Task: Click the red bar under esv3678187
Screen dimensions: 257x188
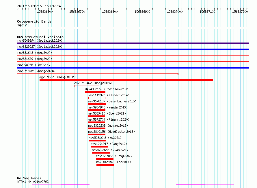Action: tap(97, 104)
